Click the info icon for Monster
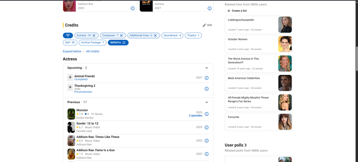The image size is (358, 162). [206, 114]
